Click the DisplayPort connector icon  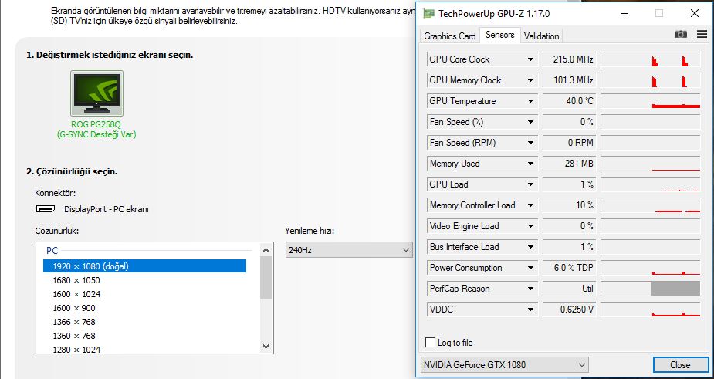(x=45, y=209)
